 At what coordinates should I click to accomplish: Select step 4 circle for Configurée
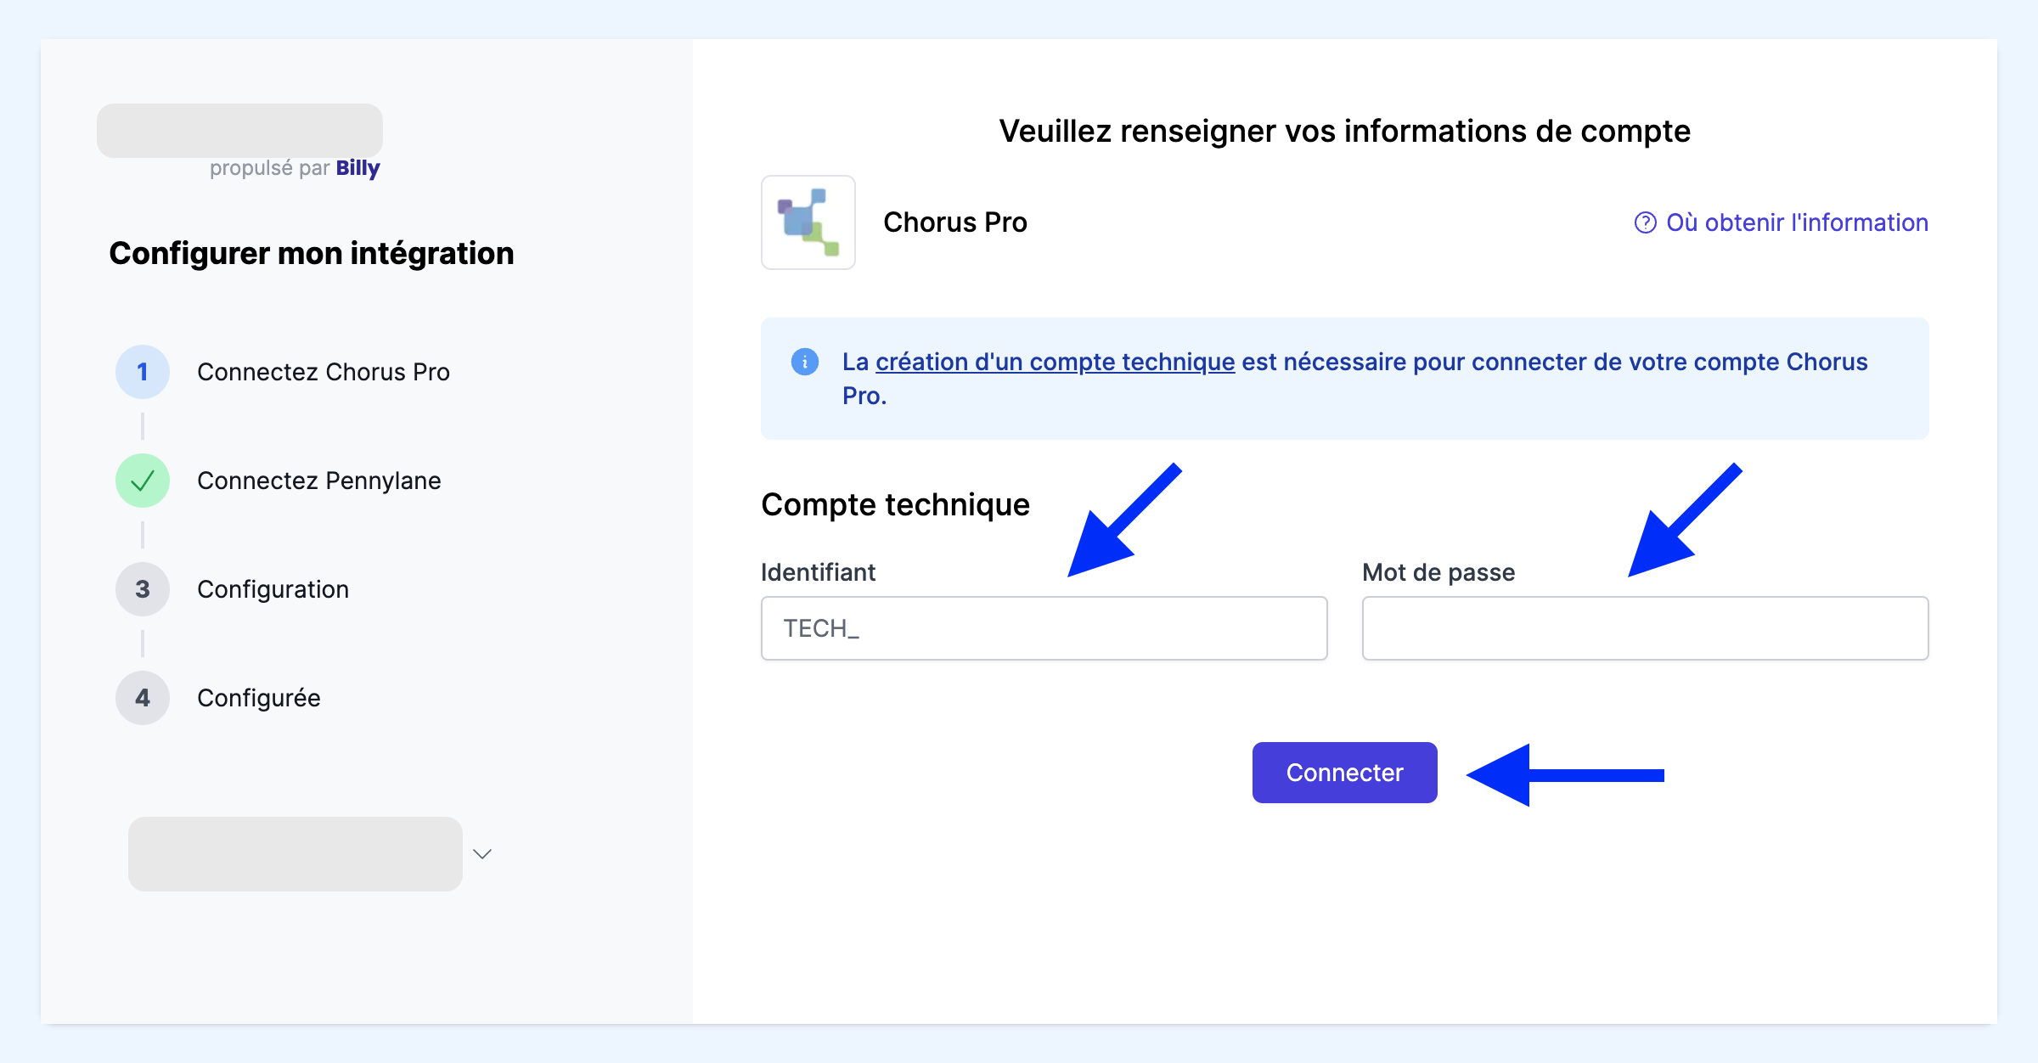[143, 698]
